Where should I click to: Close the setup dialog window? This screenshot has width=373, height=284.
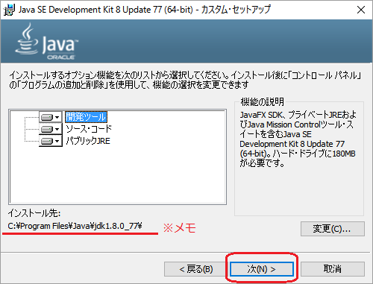coord(361,10)
